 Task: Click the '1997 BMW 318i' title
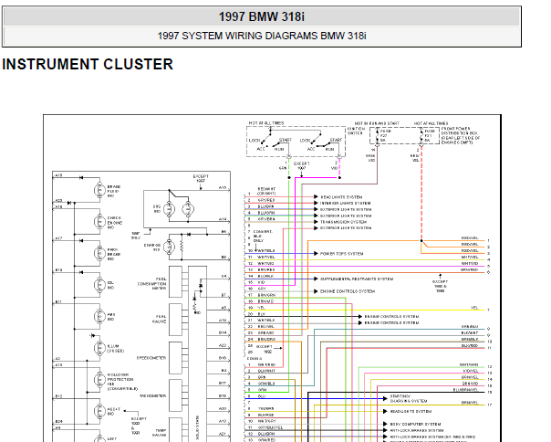(262, 16)
